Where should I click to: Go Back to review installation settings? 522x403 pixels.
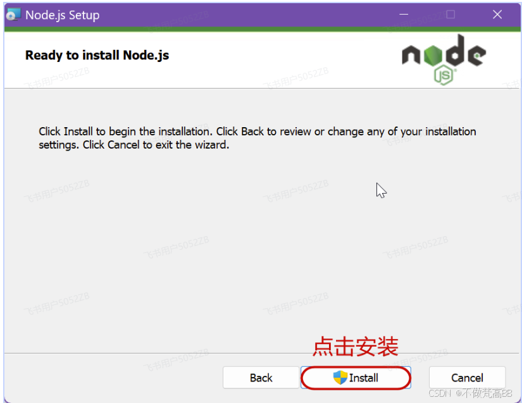(x=261, y=378)
